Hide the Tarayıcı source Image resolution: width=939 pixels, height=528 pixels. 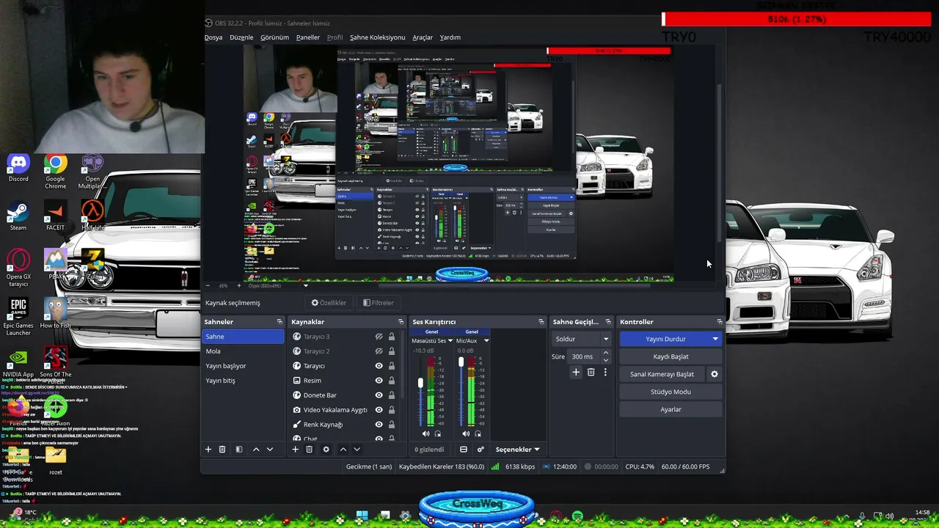pyautogui.click(x=379, y=366)
